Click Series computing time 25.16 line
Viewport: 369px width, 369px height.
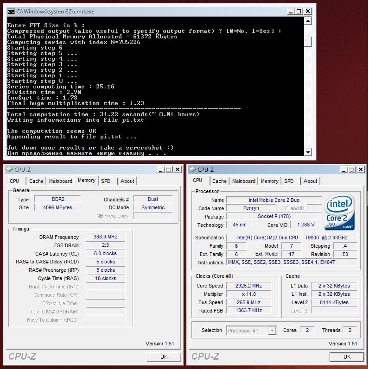tap(61, 87)
